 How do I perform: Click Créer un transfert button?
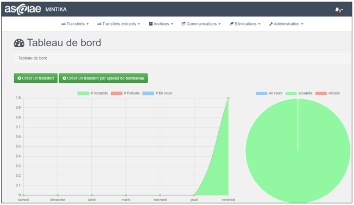coord(36,78)
